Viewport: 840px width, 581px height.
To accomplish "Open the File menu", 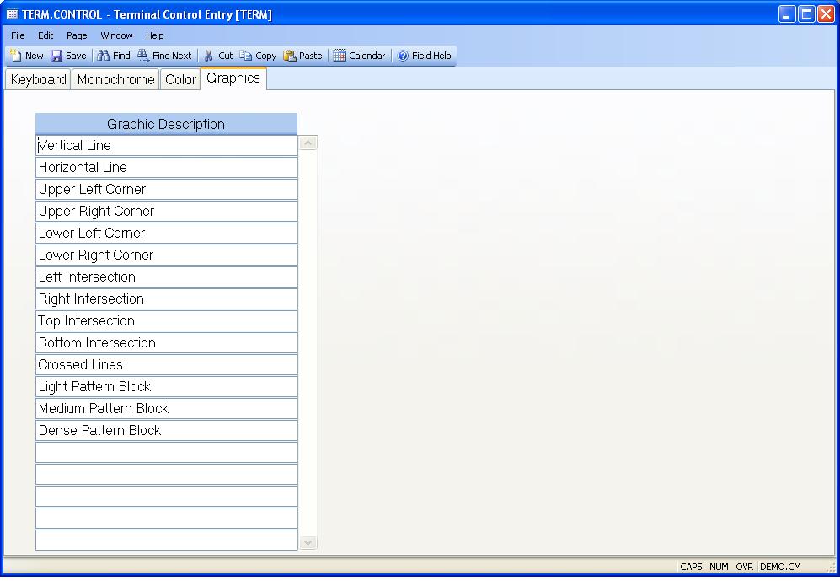I will pyautogui.click(x=18, y=35).
